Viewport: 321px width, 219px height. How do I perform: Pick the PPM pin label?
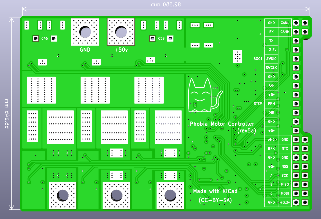click(271, 104)
